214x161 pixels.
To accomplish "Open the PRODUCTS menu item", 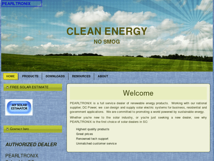I will [x=30, y=76].
